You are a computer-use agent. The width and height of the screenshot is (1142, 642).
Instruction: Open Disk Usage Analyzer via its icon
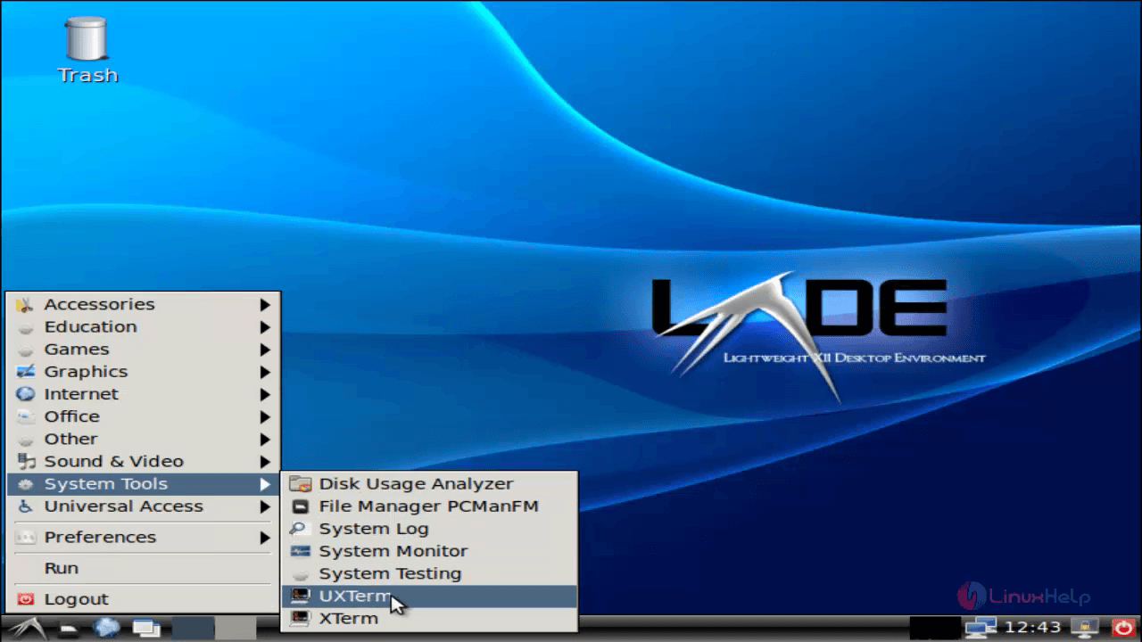301,484
